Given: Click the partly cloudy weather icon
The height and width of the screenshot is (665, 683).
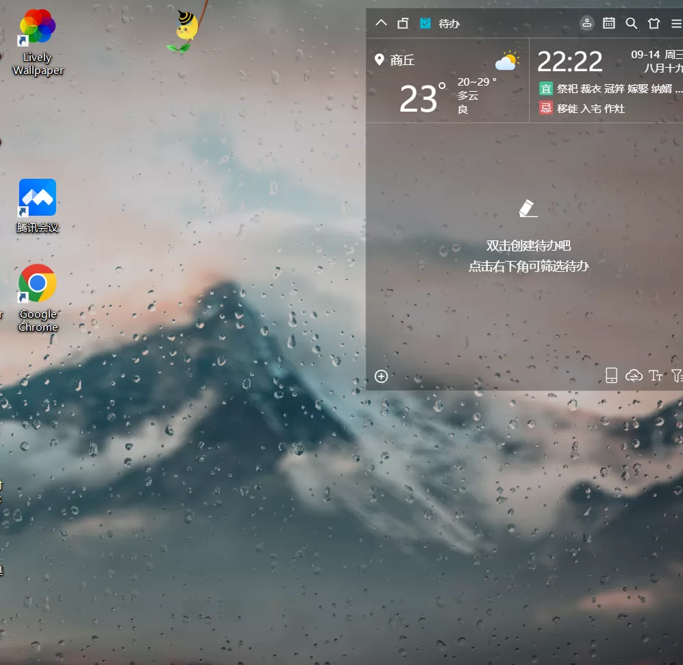Looking at the screenshot, I should 506,62.
